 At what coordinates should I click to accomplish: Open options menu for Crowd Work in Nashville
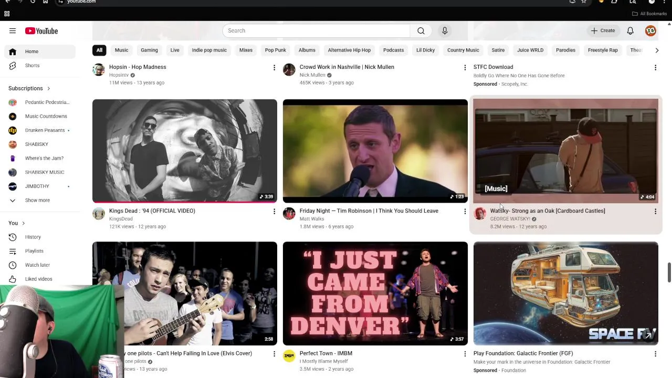click(x=465, y=68)
